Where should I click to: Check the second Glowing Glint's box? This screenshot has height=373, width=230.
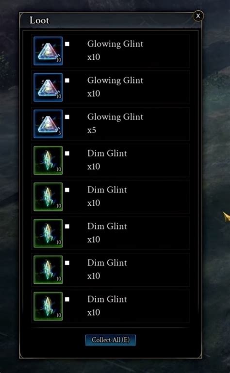[x=67, y=81]
